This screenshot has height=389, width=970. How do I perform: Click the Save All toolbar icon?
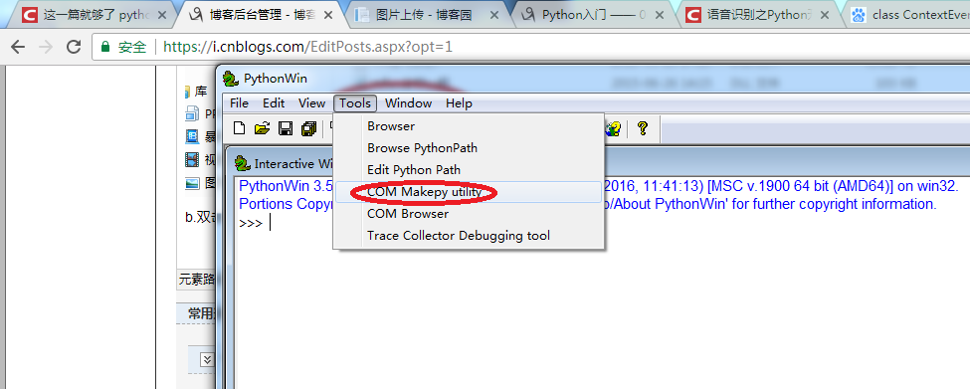(308, 128)
